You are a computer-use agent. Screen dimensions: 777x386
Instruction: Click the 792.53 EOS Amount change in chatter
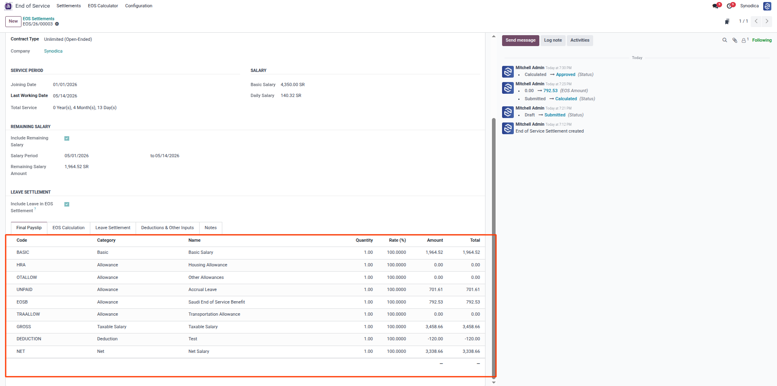[x=550, y=91]
